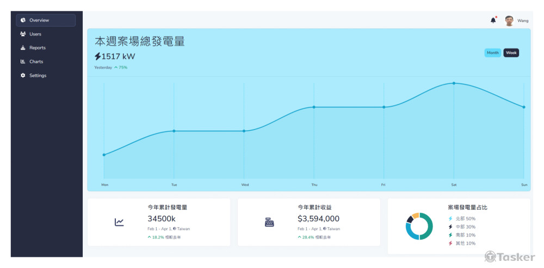Click the 北部 50% legend text
Screen dimensions: 544x268
pyautogui.click(x=466, y=218)
